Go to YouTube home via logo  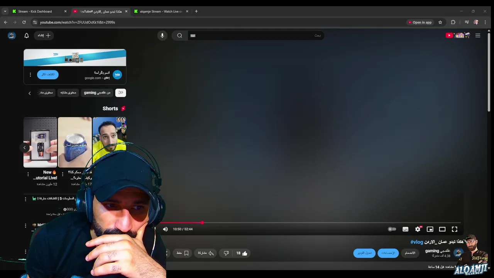click(458, 35)
